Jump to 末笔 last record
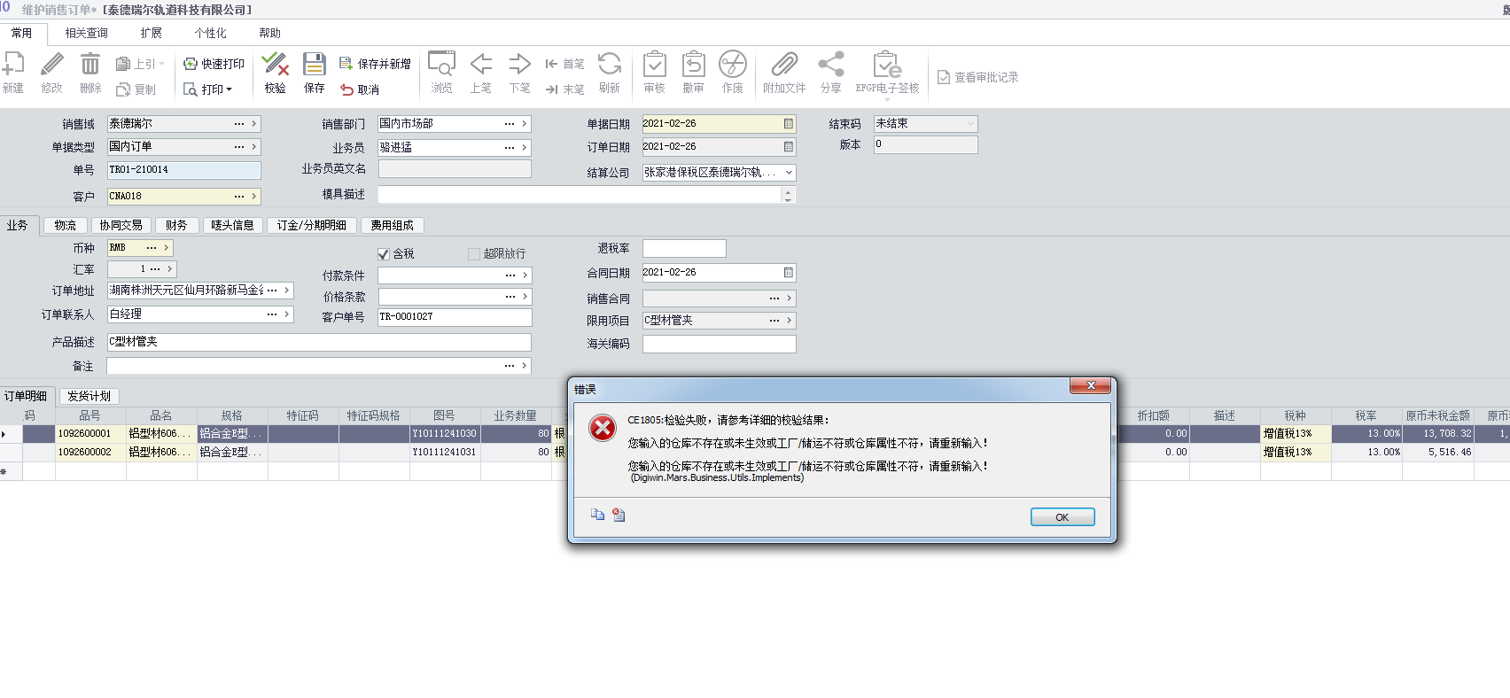Image resolution: width=1510 pixels, height=698 pixels. pos(564,89)
